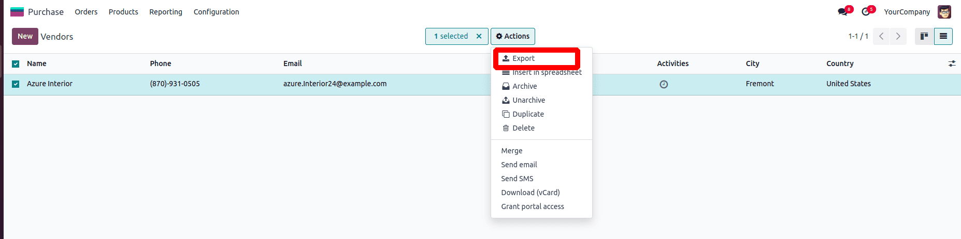
Task: Click phone number (870)-931-0505
Action: (175, 84)
